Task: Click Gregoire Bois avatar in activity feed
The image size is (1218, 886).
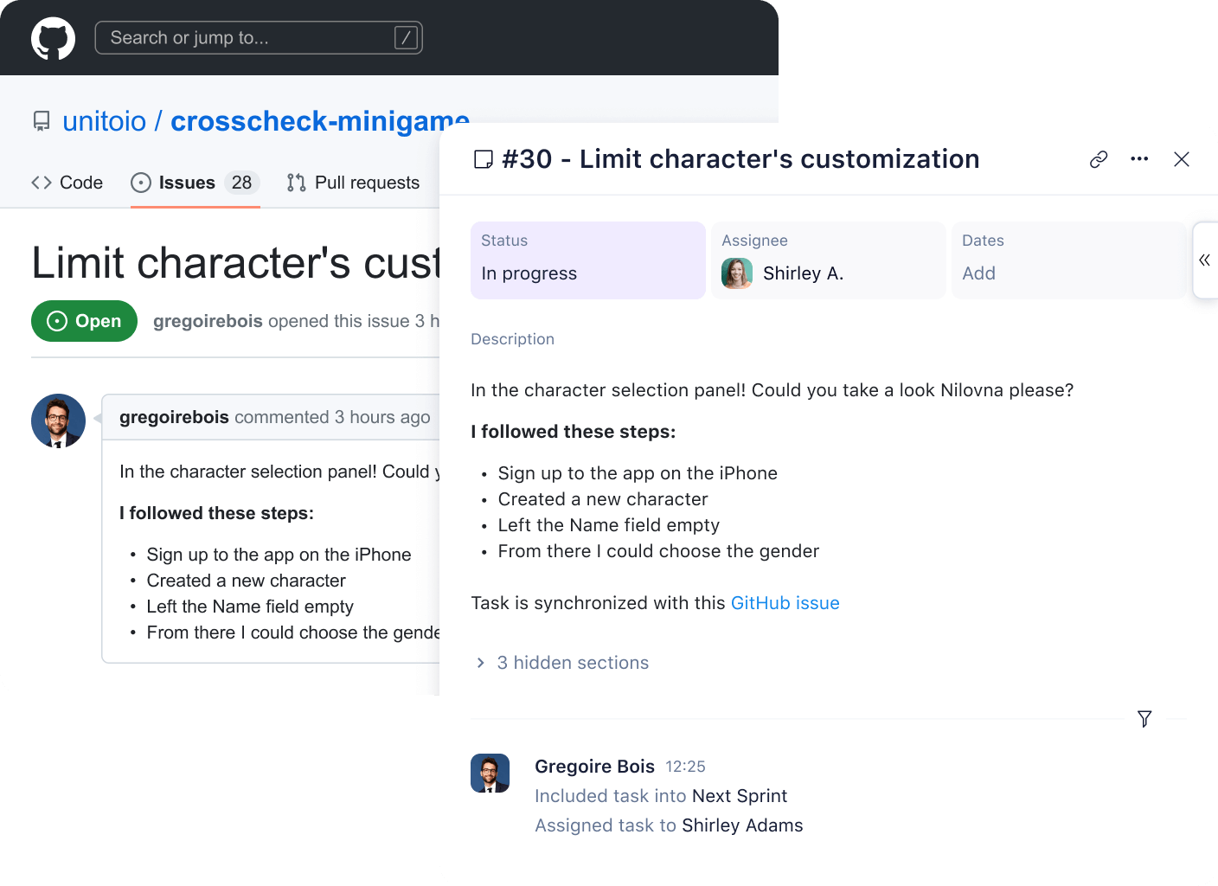Action: [x=490, y=773]
